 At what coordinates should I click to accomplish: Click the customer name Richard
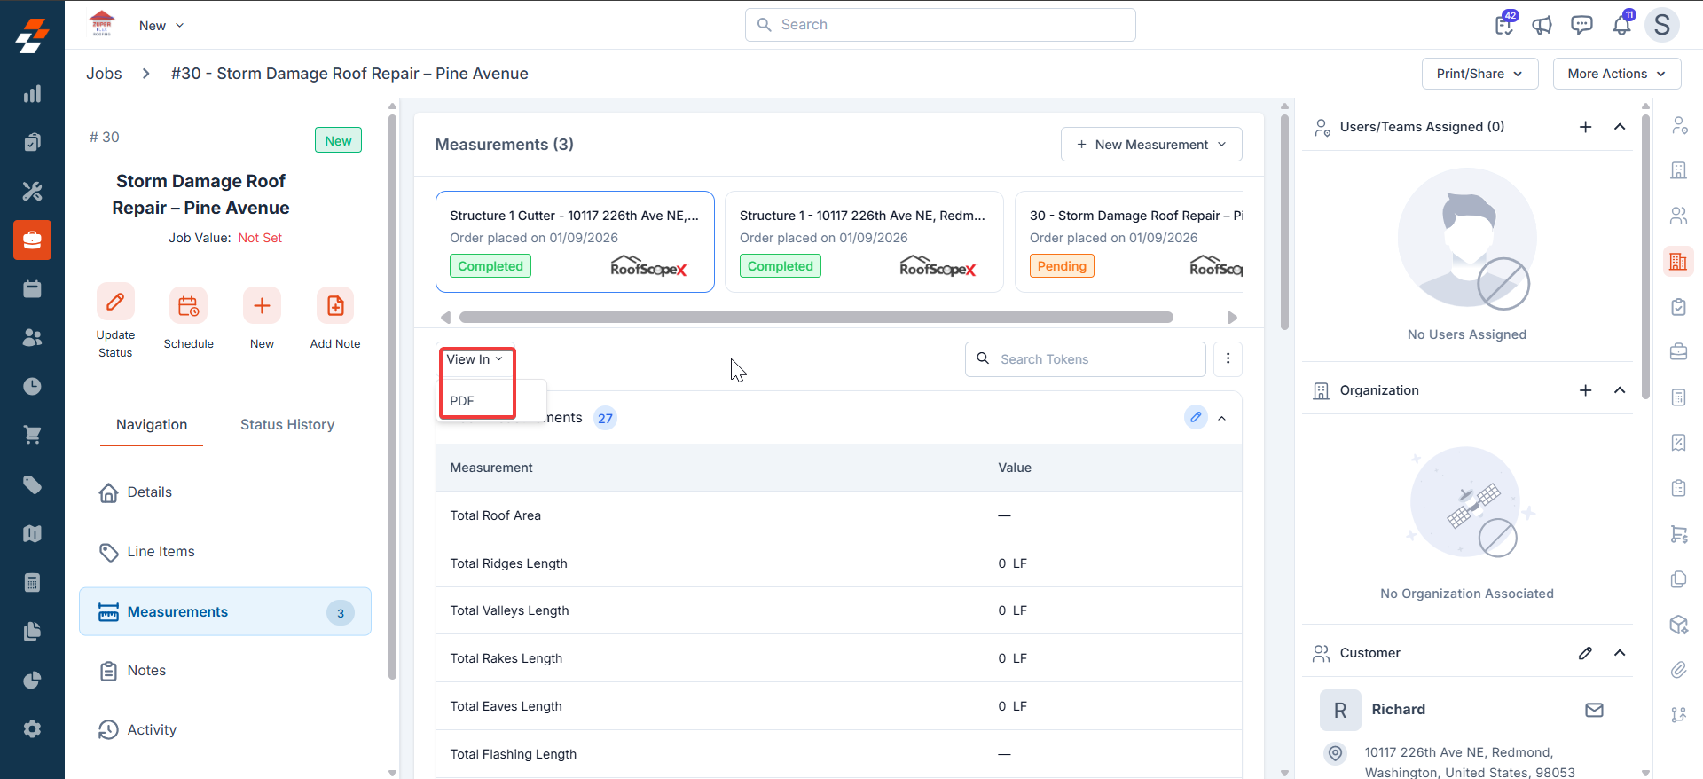coord(1398,710)
